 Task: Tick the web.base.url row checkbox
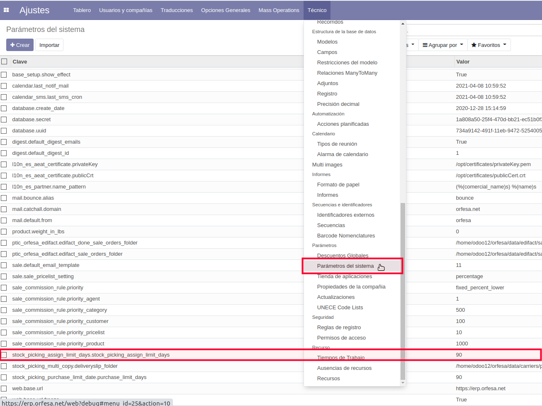(4, 389)
